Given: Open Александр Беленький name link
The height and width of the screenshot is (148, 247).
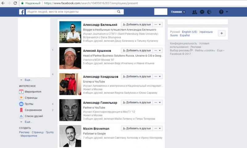Looking at the screenshot, I should (x=100, y=25).
